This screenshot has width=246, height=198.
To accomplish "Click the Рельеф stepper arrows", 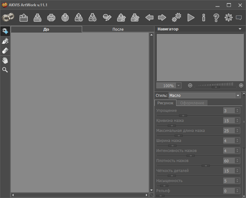I will click(238, 191).
